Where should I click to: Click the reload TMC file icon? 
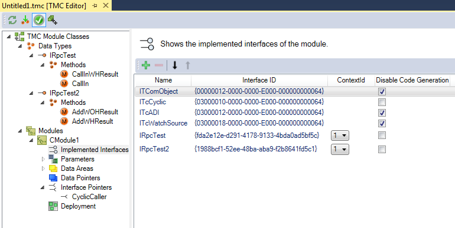coord(12,20)
